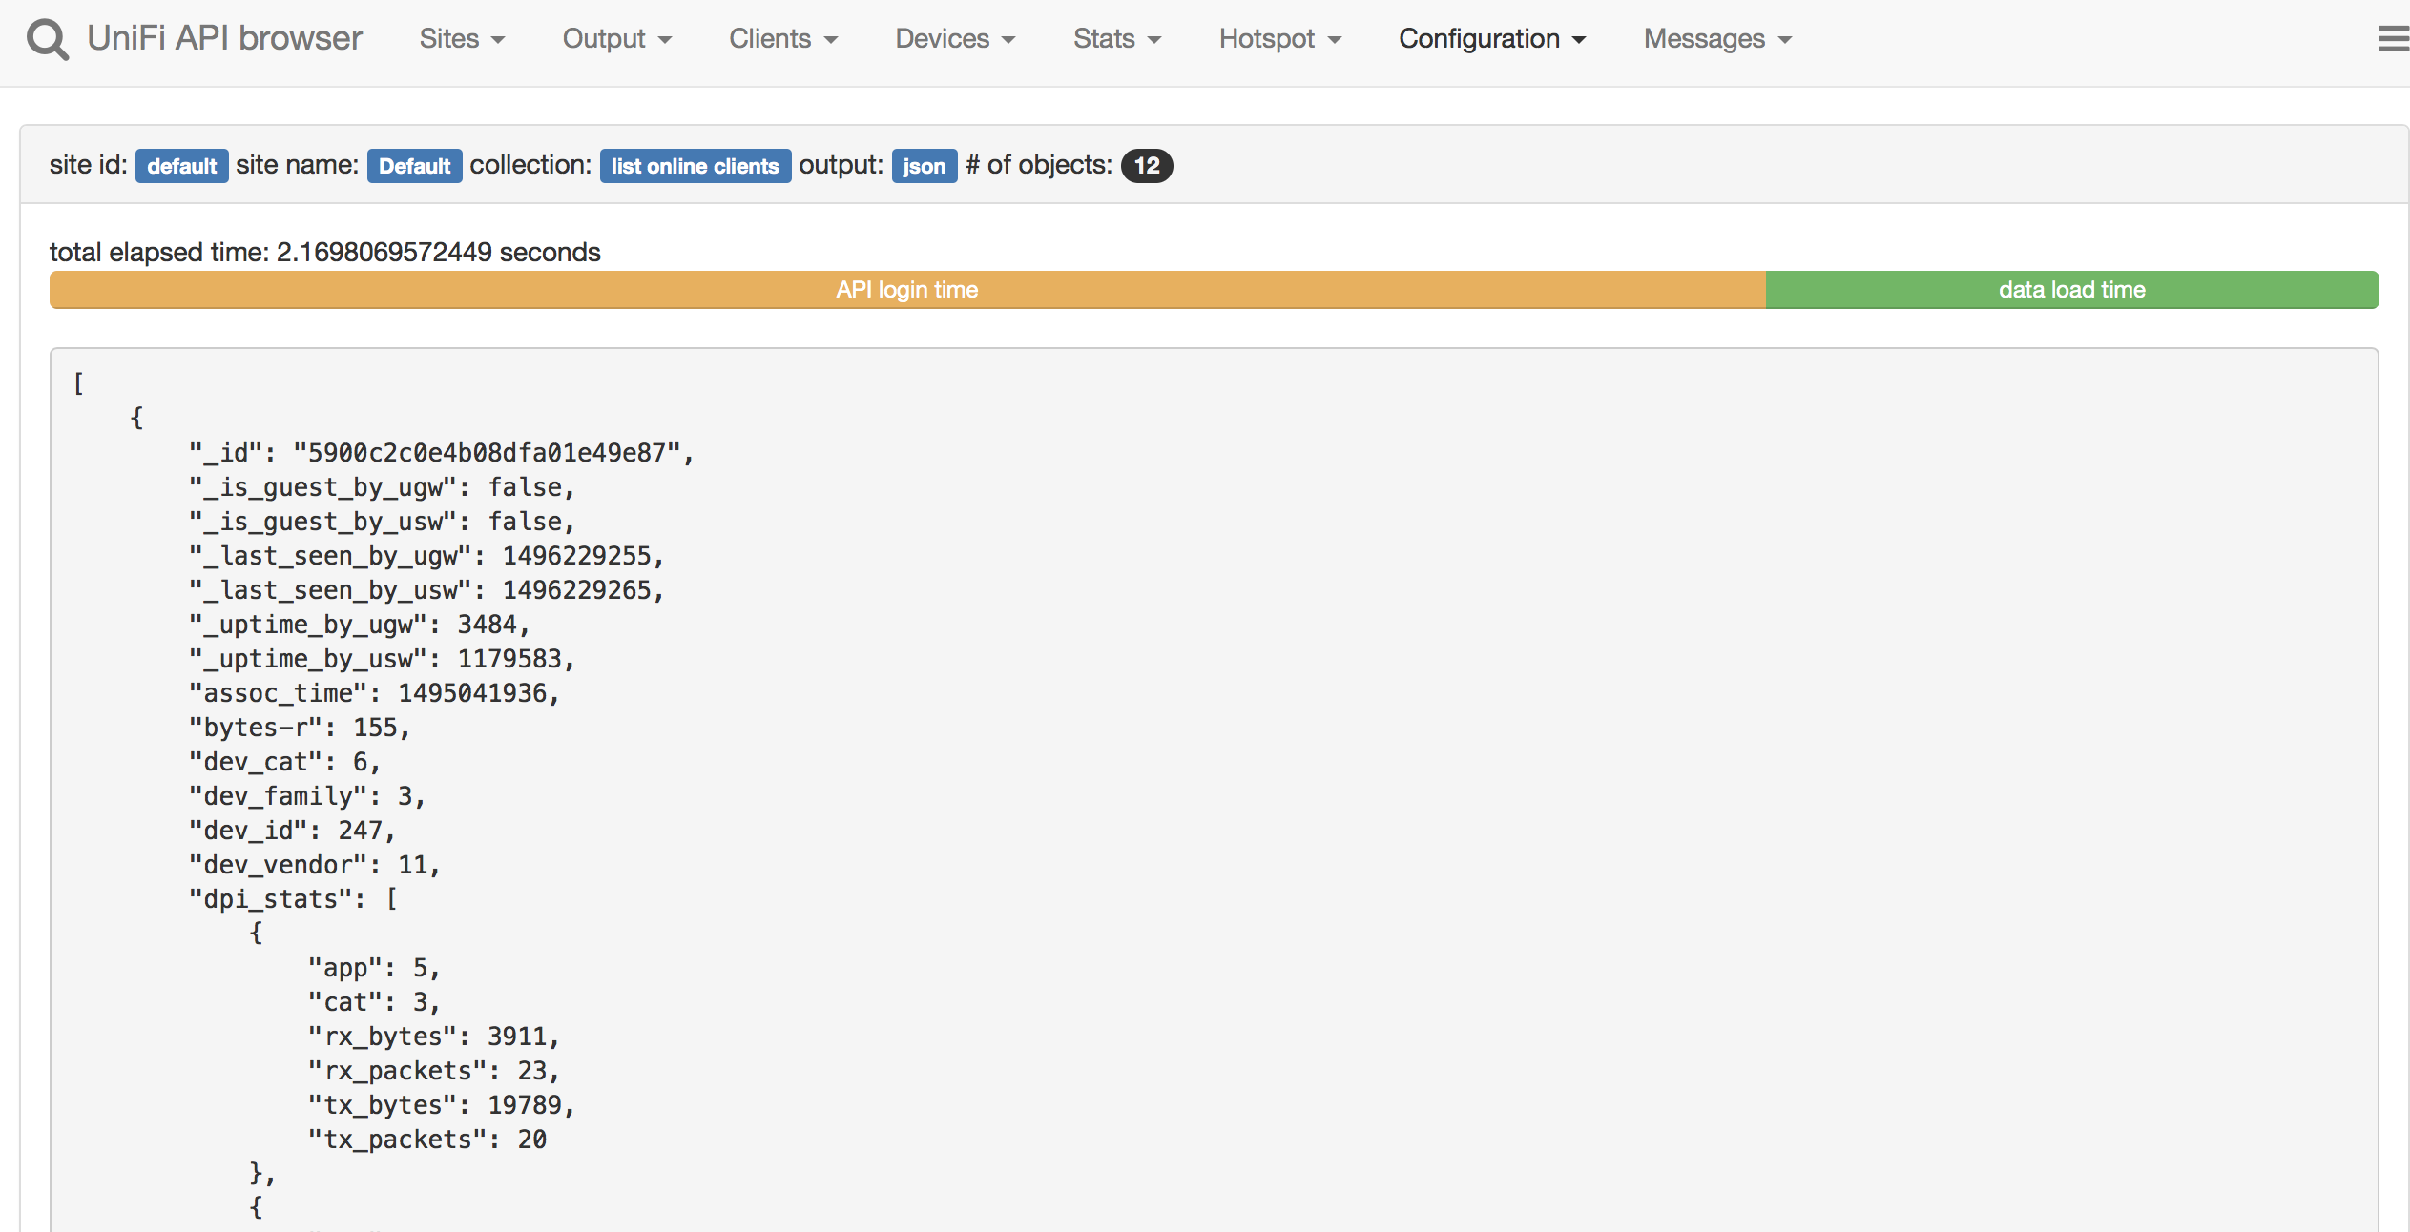Expand the Sites dropdown menu
Viewport: 2410px width, 1232px height.
(x=462, y=39)
